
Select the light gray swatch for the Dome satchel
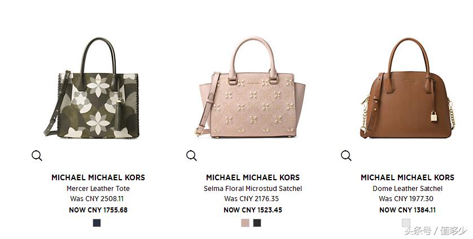(406, 223)
